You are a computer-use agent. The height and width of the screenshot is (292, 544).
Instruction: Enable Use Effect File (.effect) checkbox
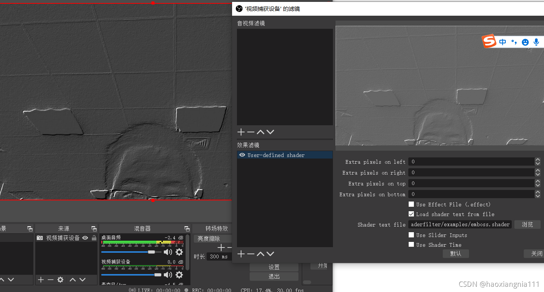(x=411, y=204)
